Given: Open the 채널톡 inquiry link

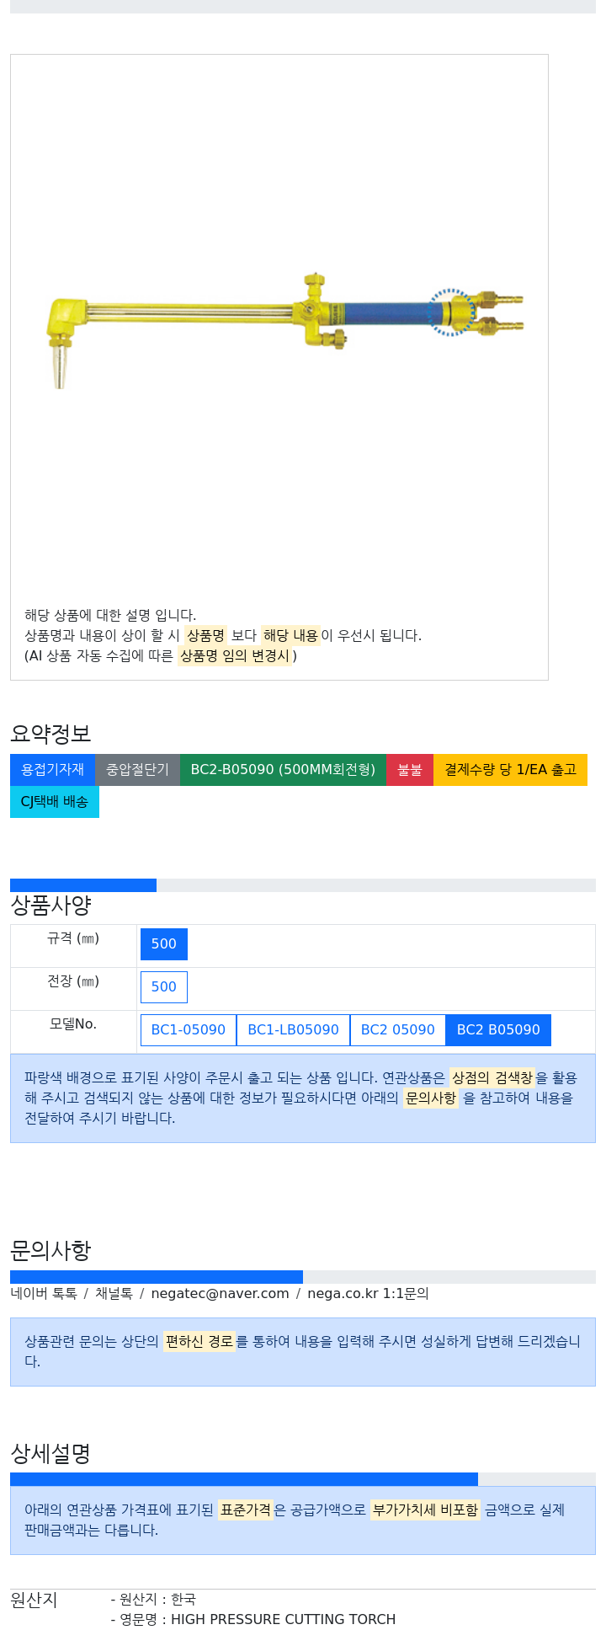Looking at the screenshot, I should coord(114,1293).
